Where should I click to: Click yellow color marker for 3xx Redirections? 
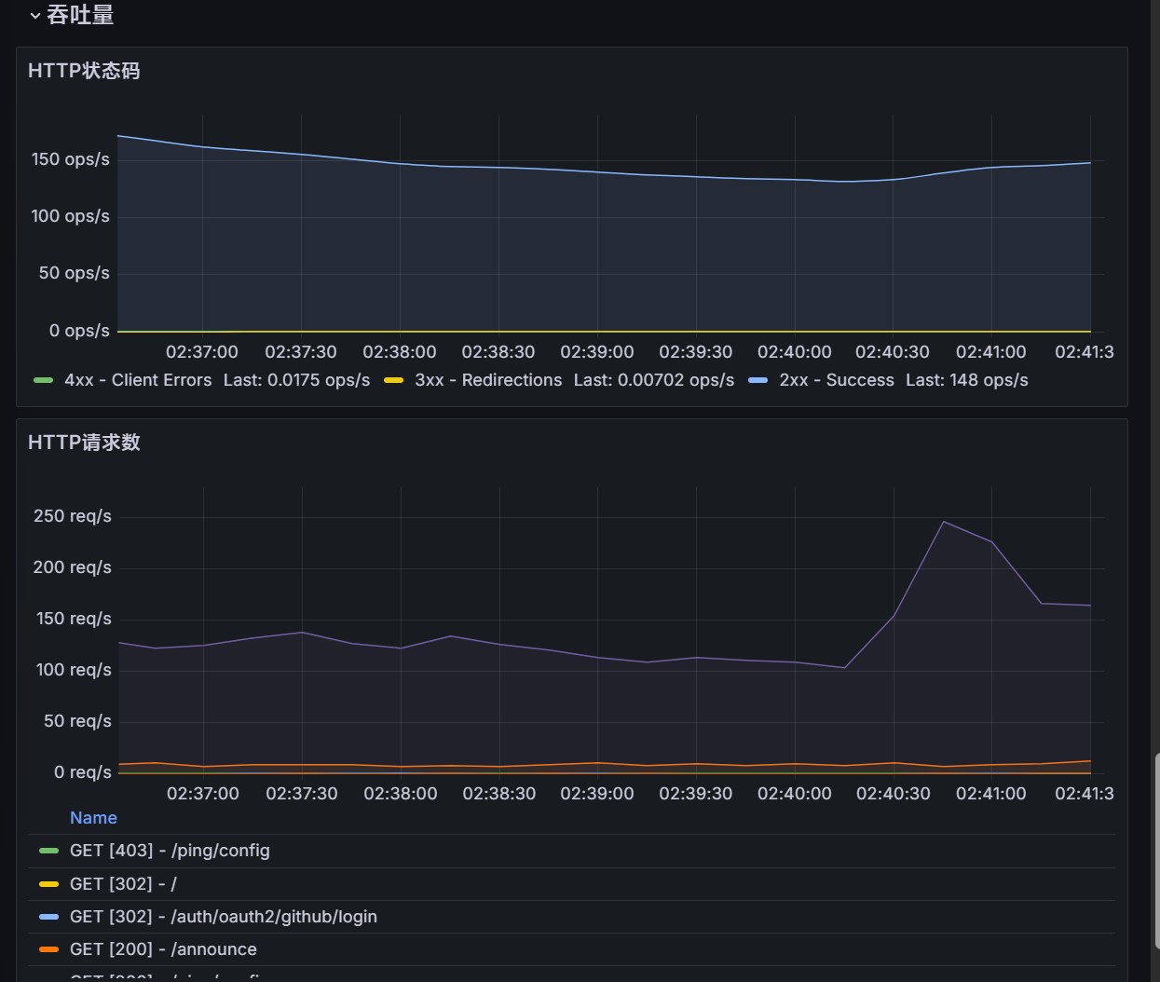pyautogui.click(x=393, y=380)
